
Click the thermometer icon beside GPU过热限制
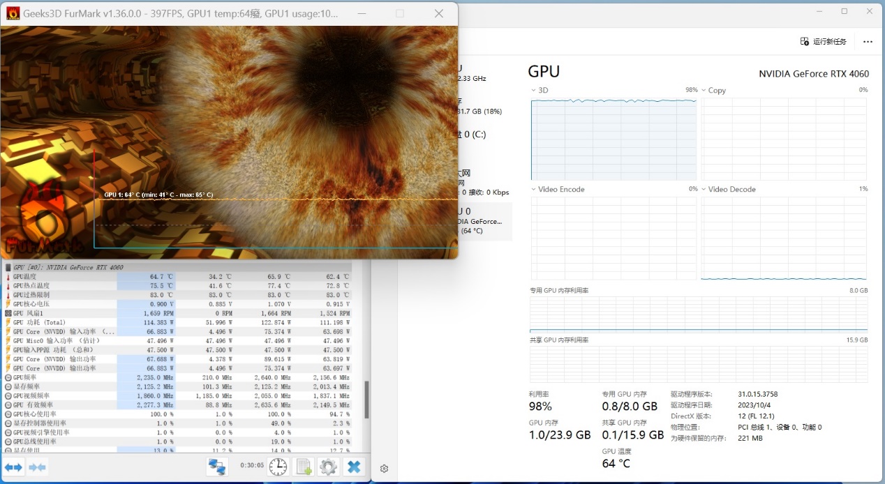coord(8,295)
